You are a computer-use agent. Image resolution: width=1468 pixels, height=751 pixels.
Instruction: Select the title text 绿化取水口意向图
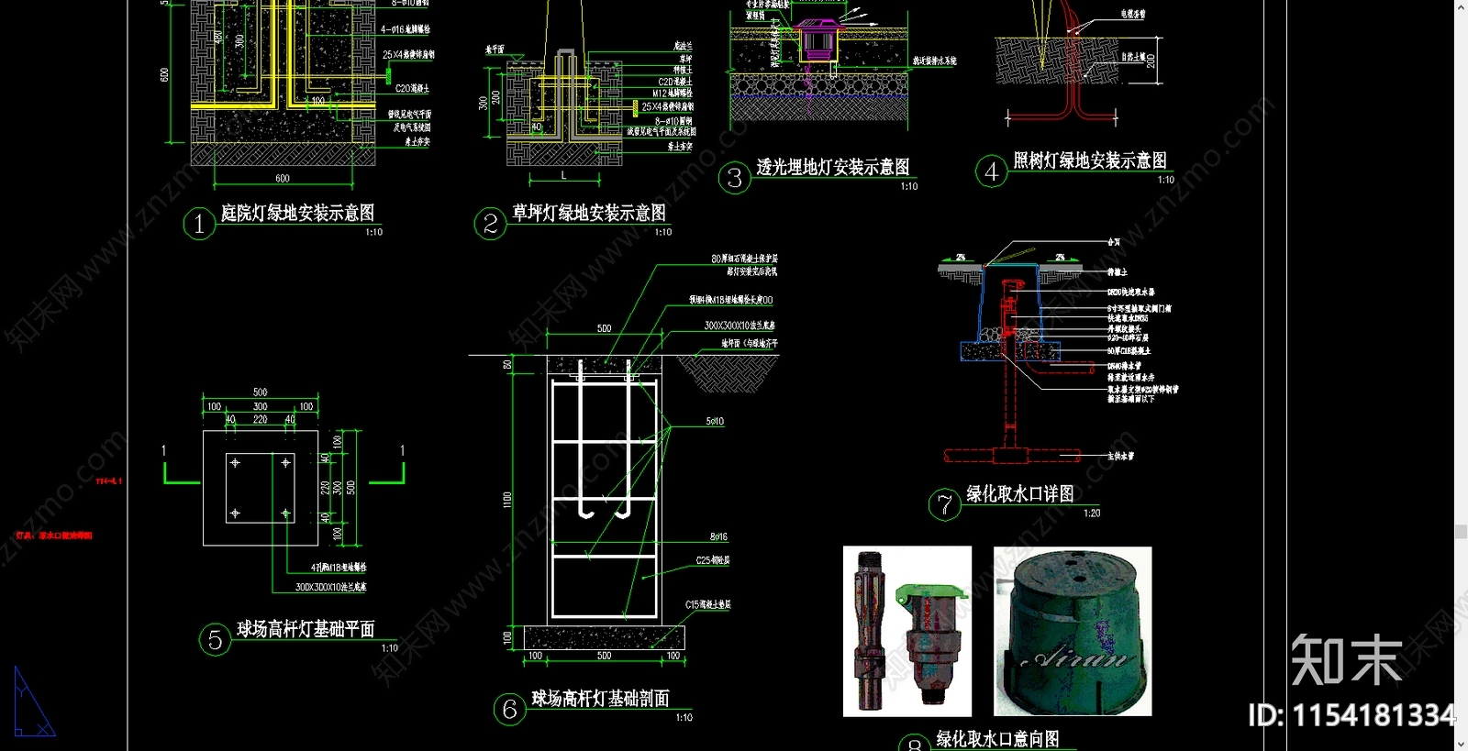pos(997,739)
